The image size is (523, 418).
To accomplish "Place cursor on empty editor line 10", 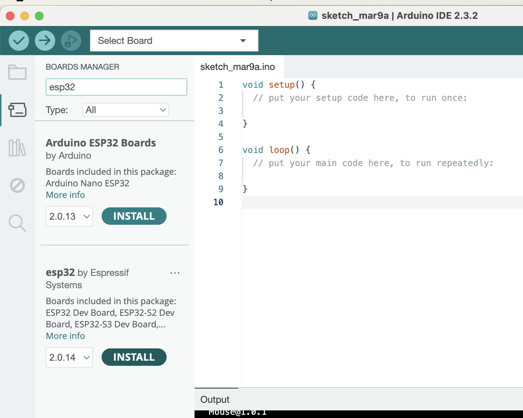I will pyautogui.click(x=383, y=202).
